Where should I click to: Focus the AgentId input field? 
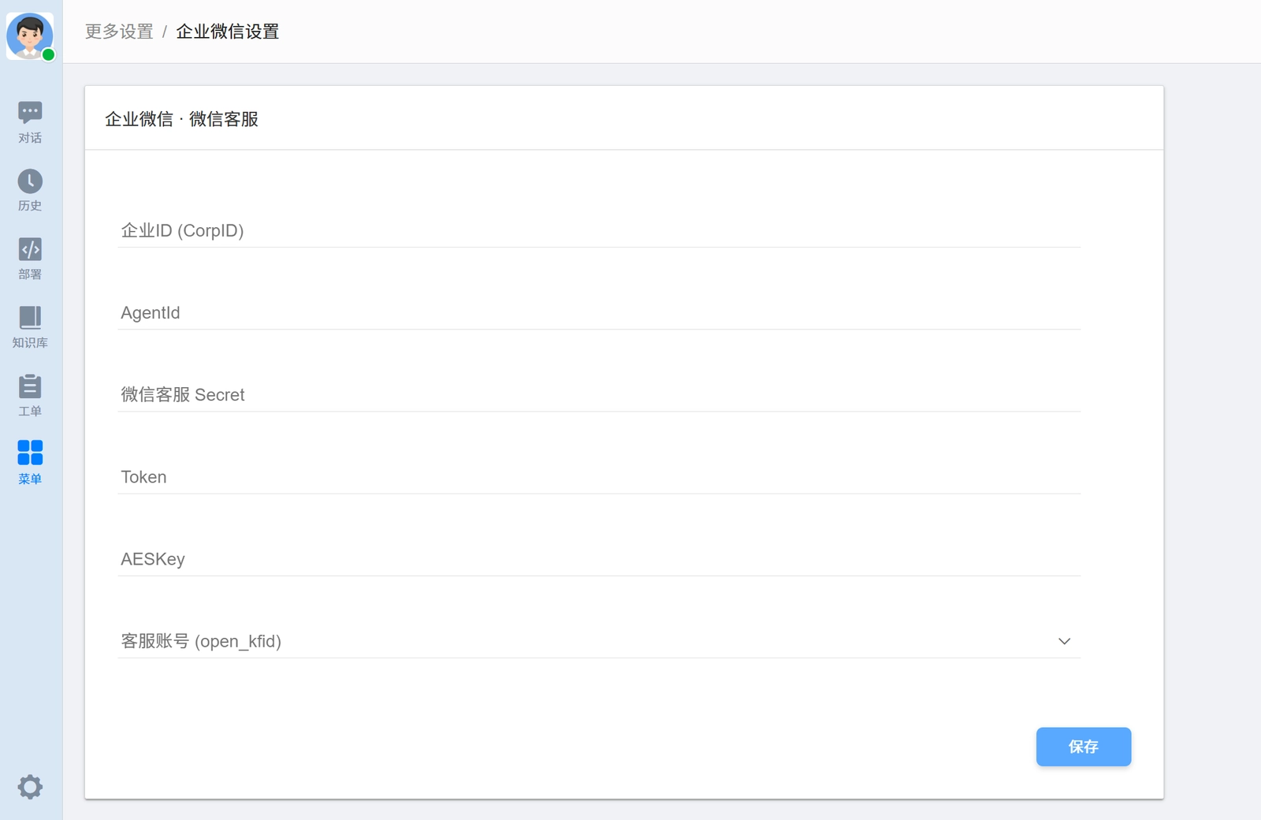[x=599, y=312]
